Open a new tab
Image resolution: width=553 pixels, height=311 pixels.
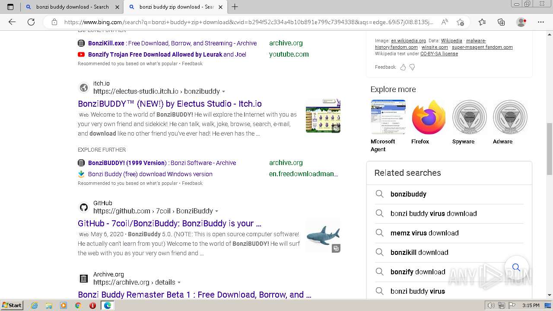[x=235, y=7]
